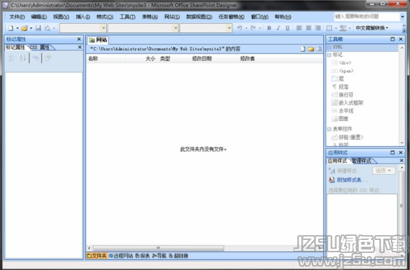Insert 按钮(重置) reset button control

(x=347, y=137)
